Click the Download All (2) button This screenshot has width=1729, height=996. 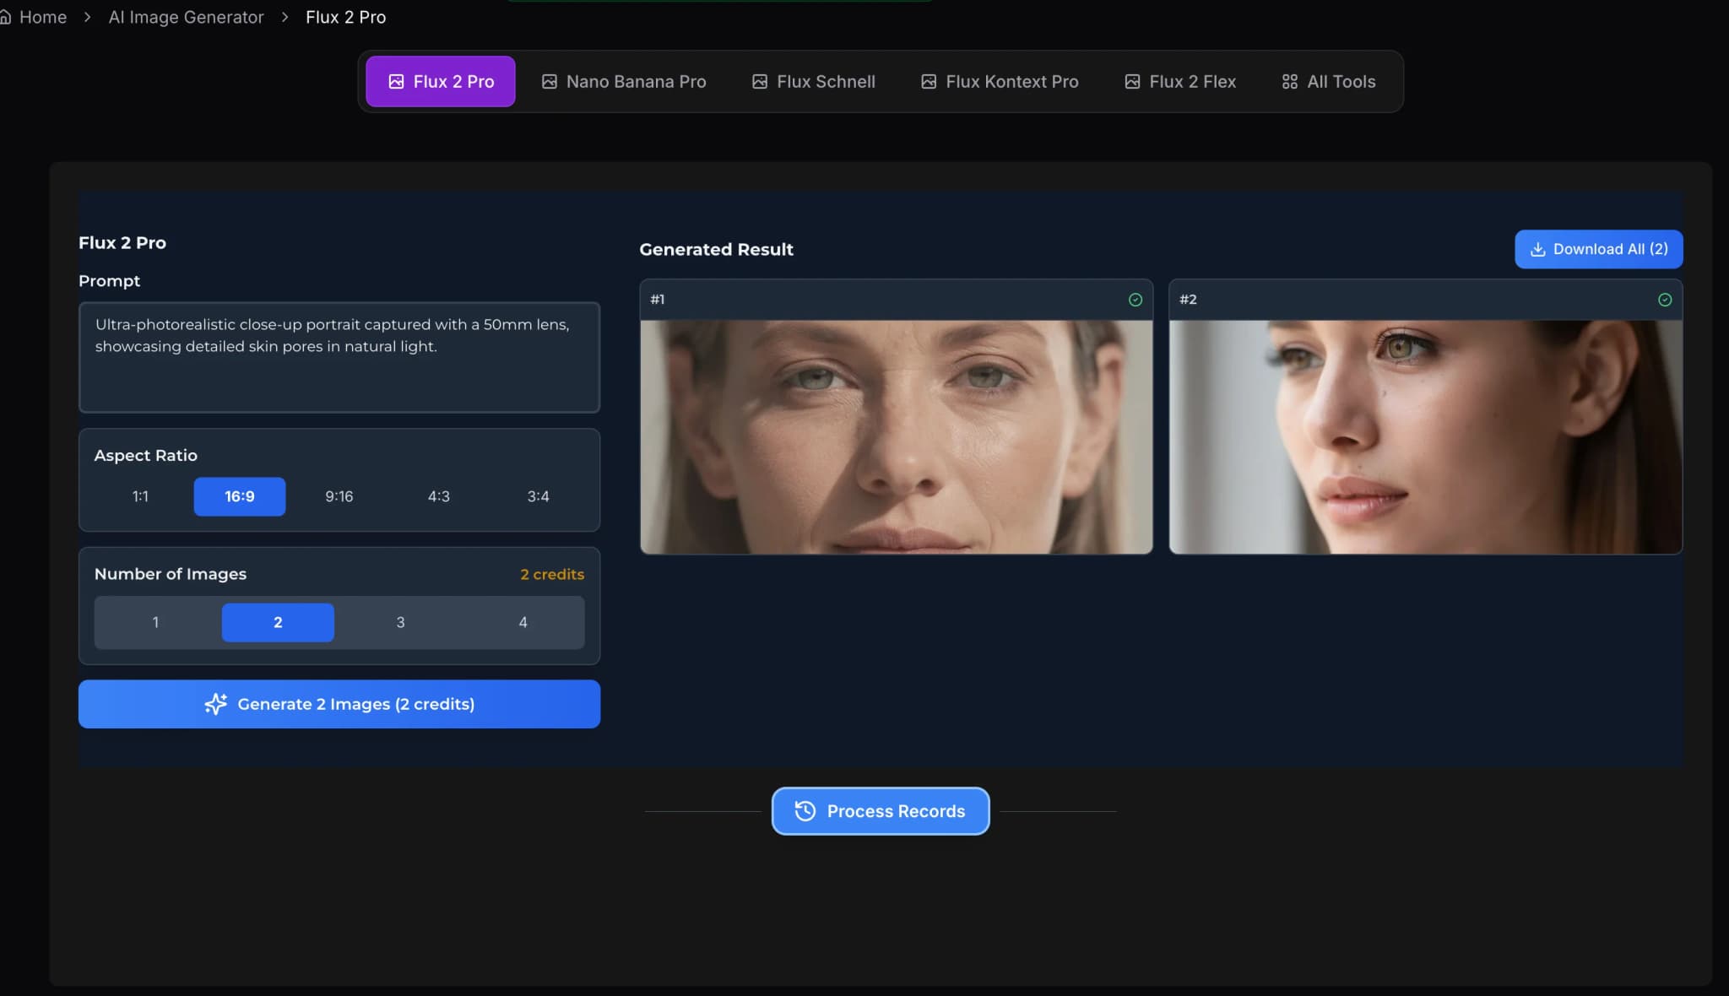[x=1597, y=249]
